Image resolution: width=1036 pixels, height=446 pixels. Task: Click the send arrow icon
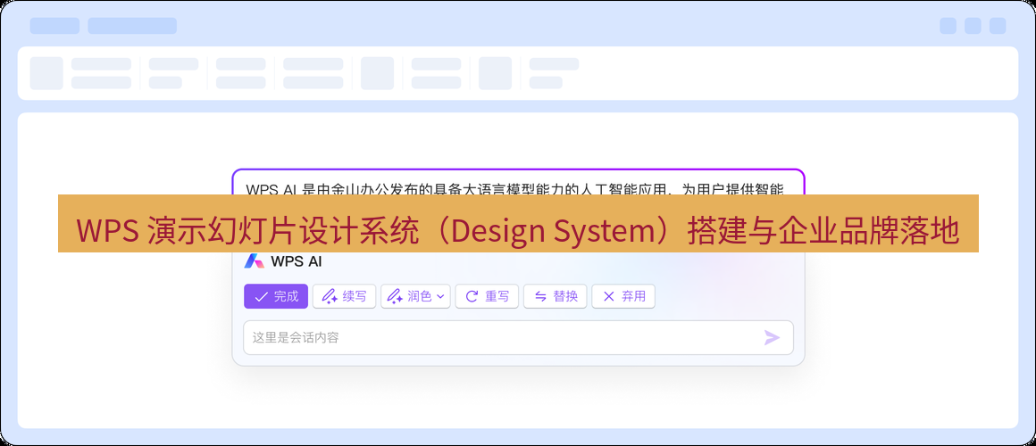772,338
